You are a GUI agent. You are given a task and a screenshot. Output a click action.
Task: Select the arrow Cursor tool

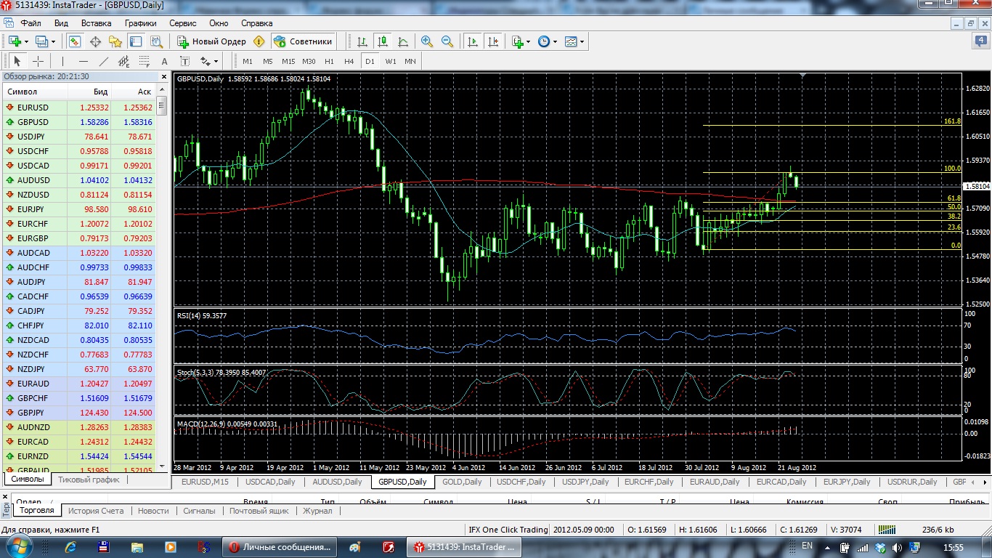coord(17,61)
